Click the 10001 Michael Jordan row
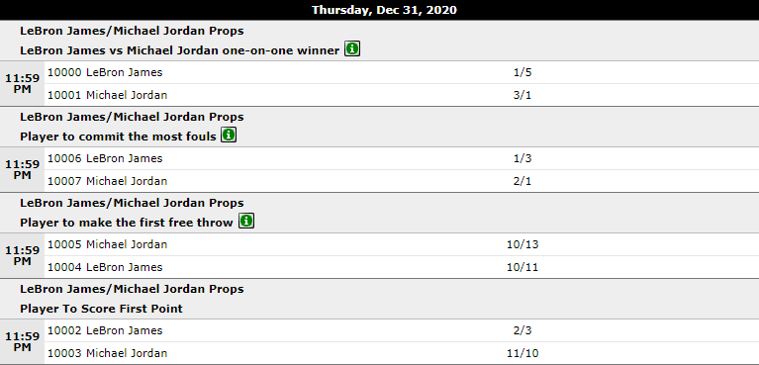This screenshot has width=759, height=365. click(402, 95)
